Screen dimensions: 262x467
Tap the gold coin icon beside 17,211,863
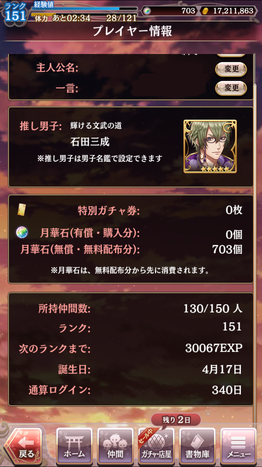[205, 11]
